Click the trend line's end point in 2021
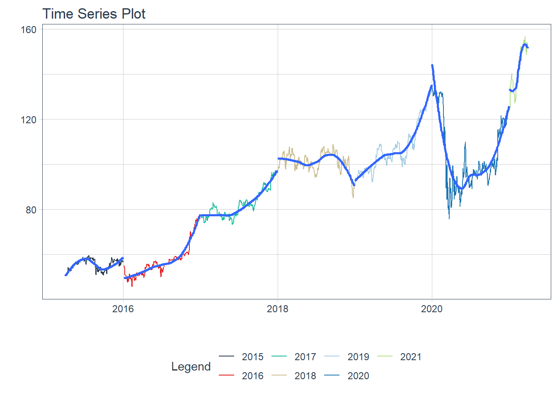 click(x=528, y=48)
